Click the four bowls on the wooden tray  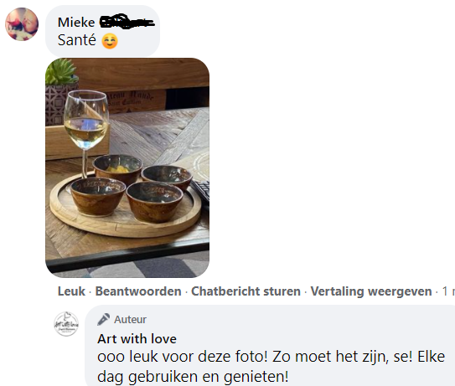pyautogui.click(x=131, y=188)
